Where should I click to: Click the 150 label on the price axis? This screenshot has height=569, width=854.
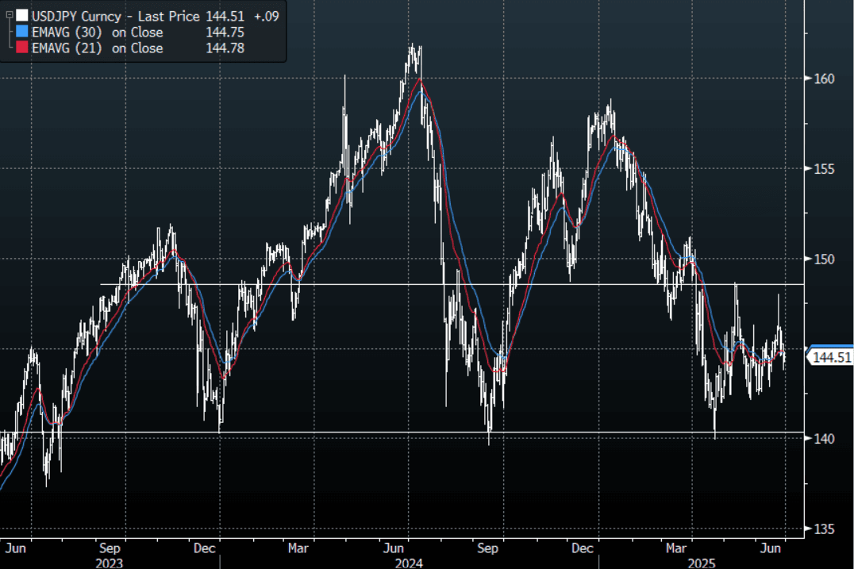click(x=823, y=259)
